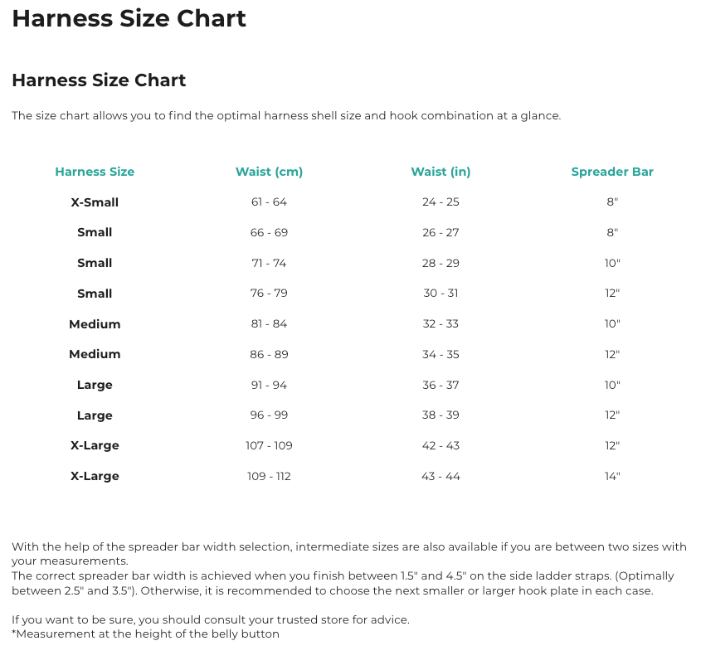
Task: Click the 43 - 44 inch waist cell
Action: click(441, 476)
